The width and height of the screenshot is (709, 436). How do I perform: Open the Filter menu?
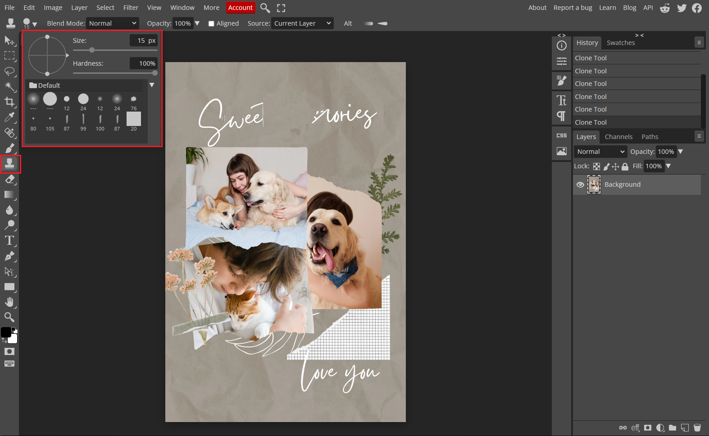click(131, 8)
